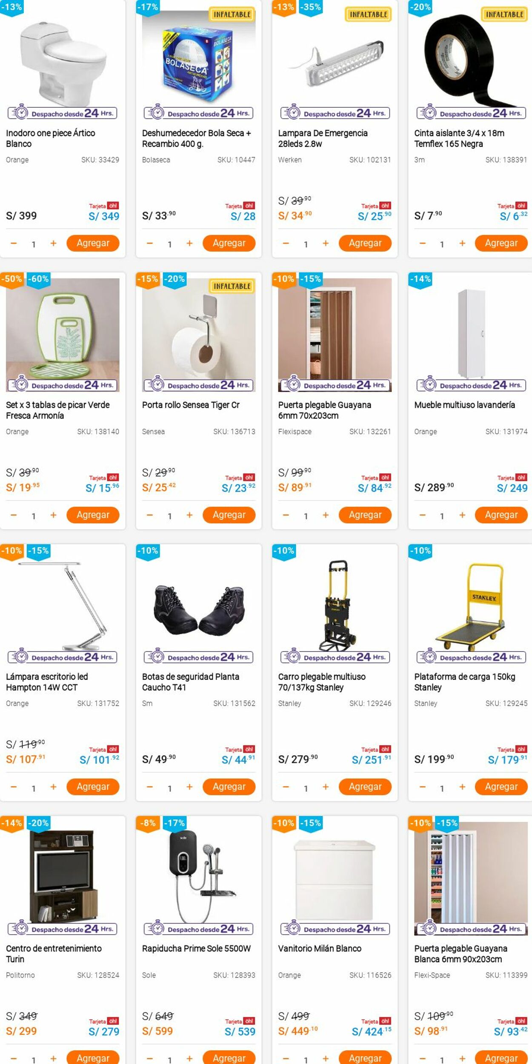Click -60% discount badge on tablas de picar
532x1064 pixels.
click(x=39, y=279)
